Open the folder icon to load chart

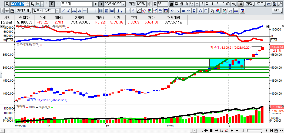tap(268, 4)
